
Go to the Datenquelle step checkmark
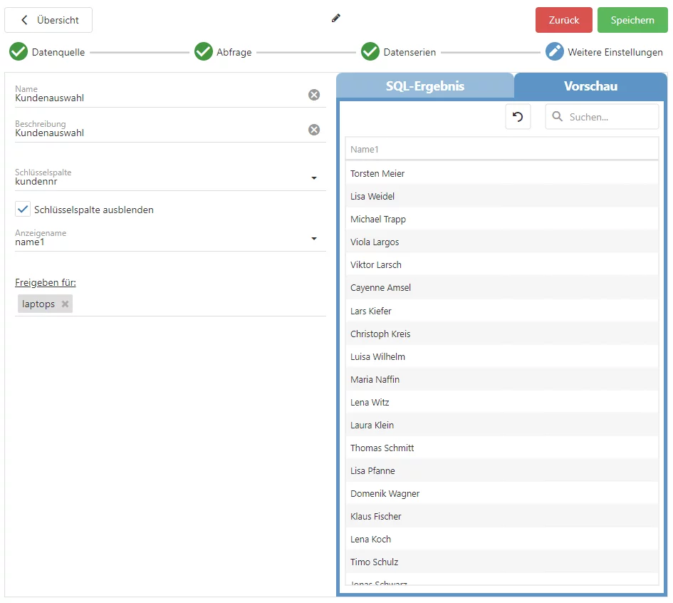[19, 52]
